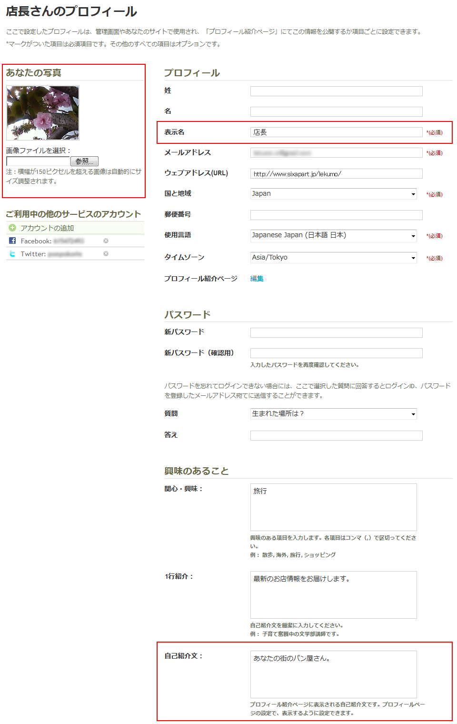This screenshot has width=457, height=724.
Task: Click the Facebook logo icon
Action: [12, 241]
